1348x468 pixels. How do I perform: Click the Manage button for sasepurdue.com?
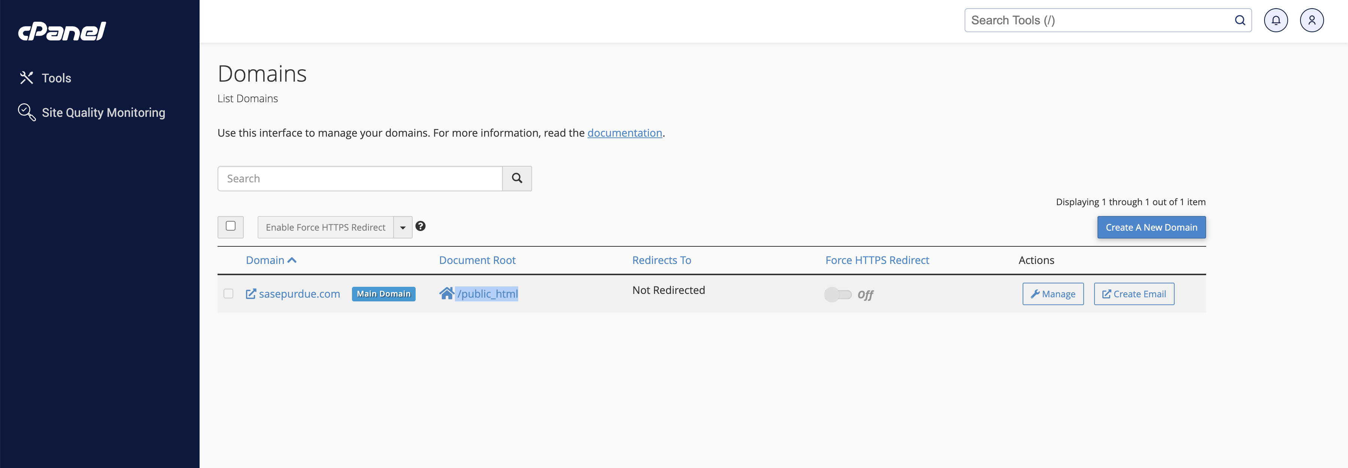(x=1053, y=294)
